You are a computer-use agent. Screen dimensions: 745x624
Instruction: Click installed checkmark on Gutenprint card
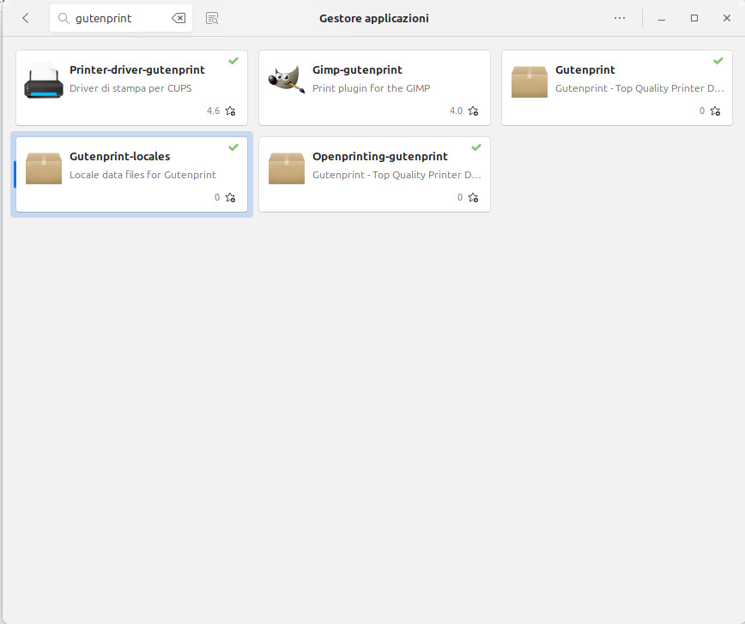(718, 61)
